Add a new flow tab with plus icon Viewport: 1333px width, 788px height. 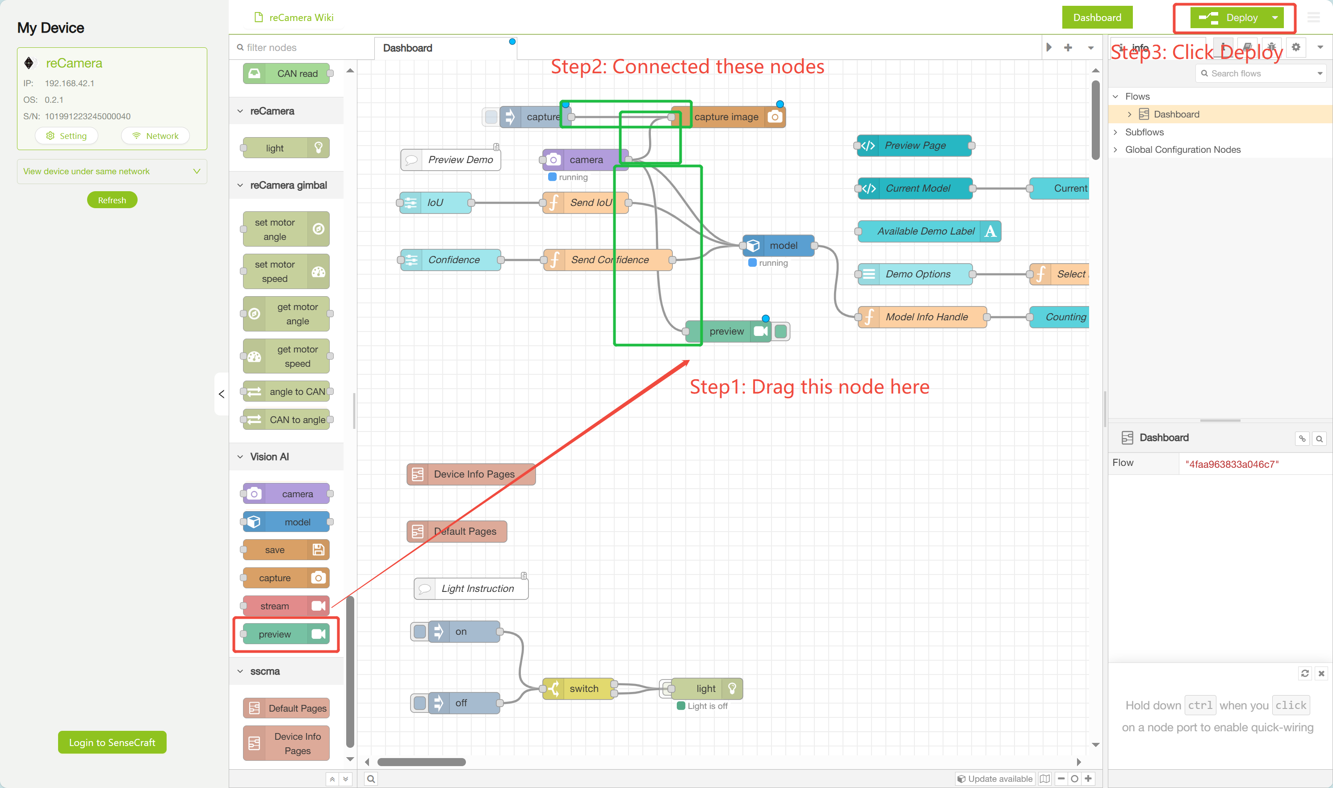pyautogui.click(x=1068, y=47)
